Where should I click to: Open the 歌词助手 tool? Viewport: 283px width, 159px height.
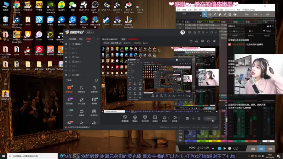pyautogui.click(x=94, y=113)
